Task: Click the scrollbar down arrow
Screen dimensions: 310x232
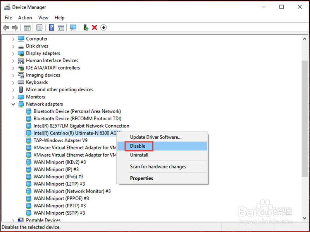Action: [x=305, y=218]
